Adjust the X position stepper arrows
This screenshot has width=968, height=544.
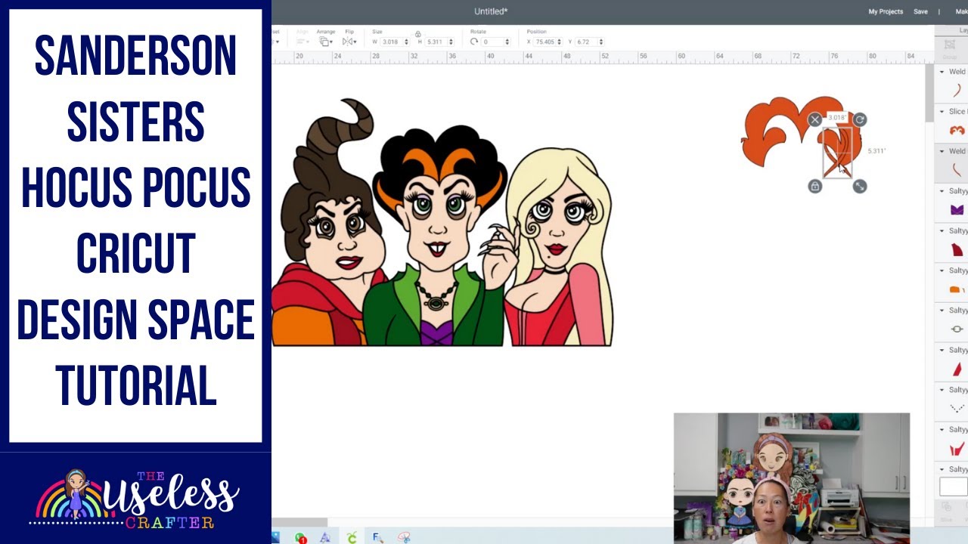tap(560, 42)
